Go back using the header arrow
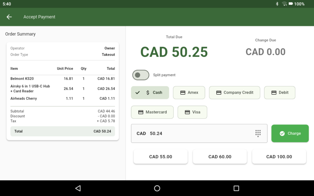Image resolution: width=314 pixels, height=196 pixels. point(9,17)
